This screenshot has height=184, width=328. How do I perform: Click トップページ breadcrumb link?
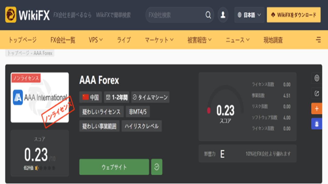[x=19, y=53]
